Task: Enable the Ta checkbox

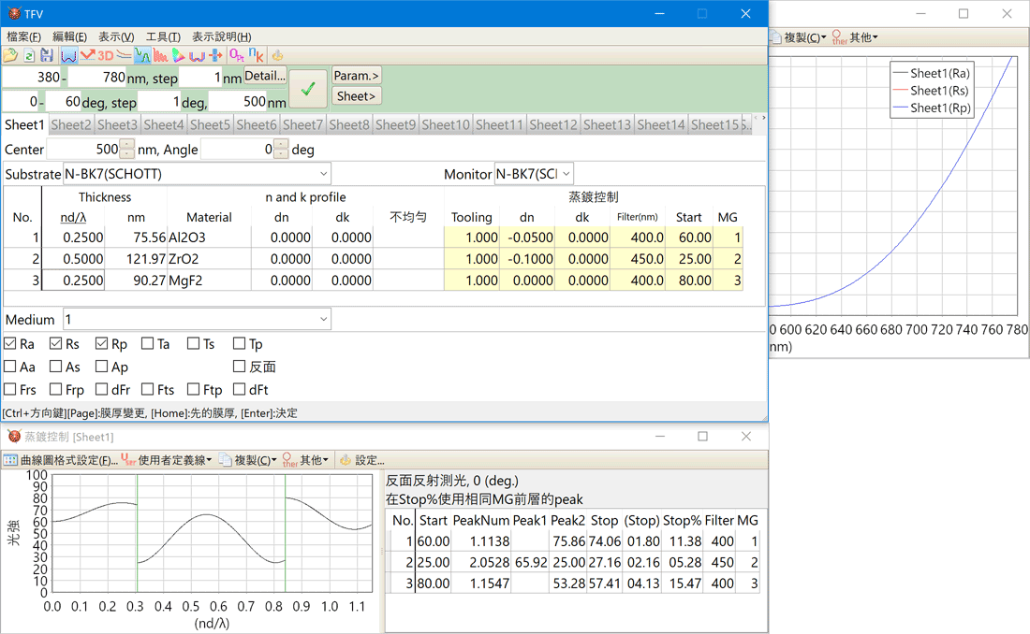Action: (x=148, y=344)
